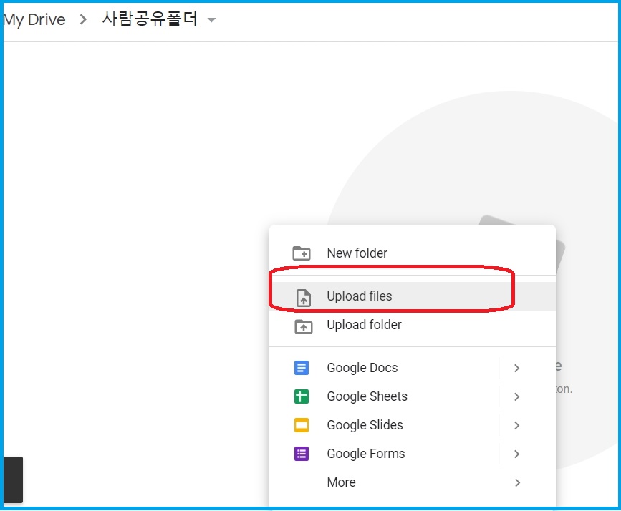Click the Upload files document icon
The width and height of the screenshot is (621, 511).
pos(304,298)
